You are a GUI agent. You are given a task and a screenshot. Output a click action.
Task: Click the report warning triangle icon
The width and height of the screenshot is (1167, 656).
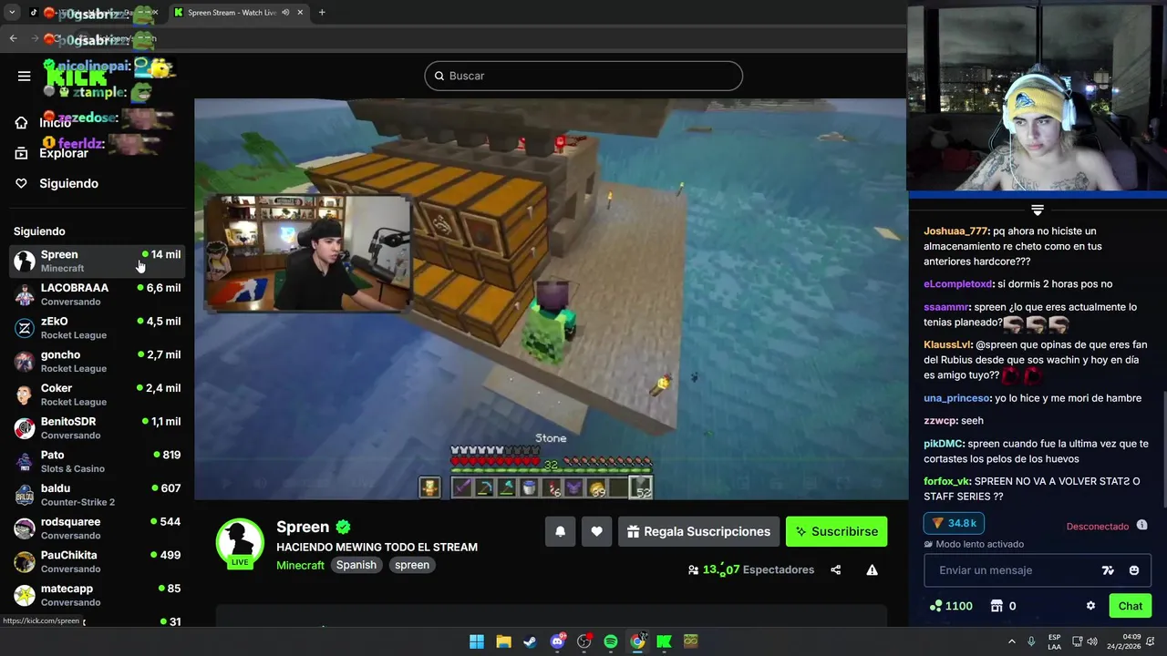872,570
